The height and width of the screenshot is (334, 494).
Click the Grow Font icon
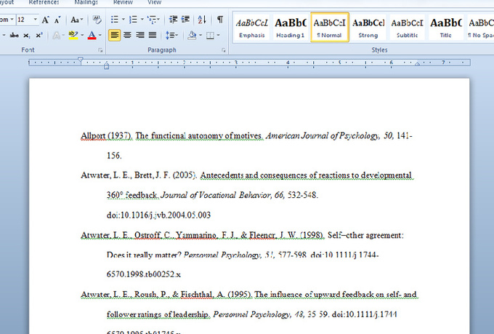[45, 20]
